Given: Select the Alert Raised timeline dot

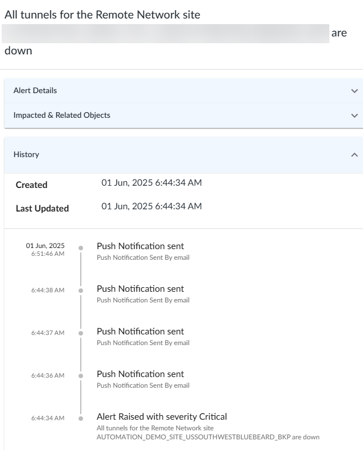Looking at the screenshot, I should (x=81, y=418).
